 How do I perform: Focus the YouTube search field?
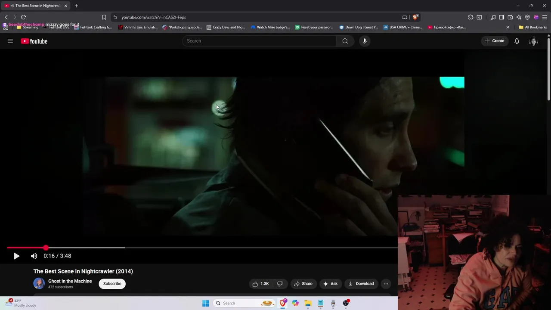click(x=259, y=41)
